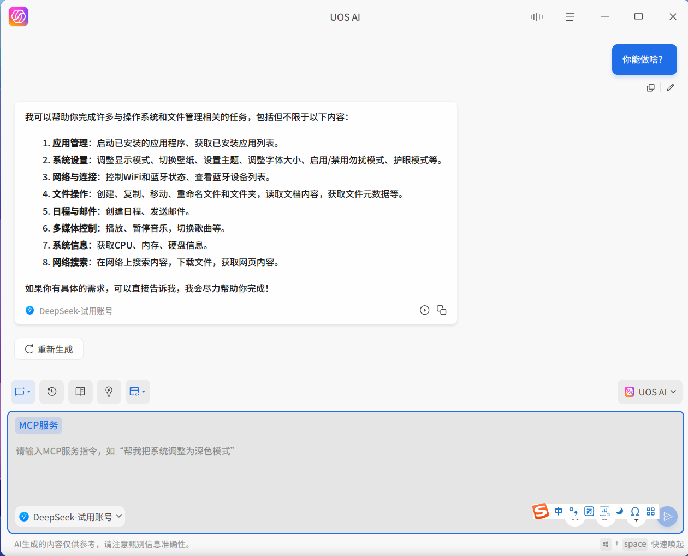Click the Windows key shortcut hint icon
The width and height of the screenshot is (688, 556).
606,544
